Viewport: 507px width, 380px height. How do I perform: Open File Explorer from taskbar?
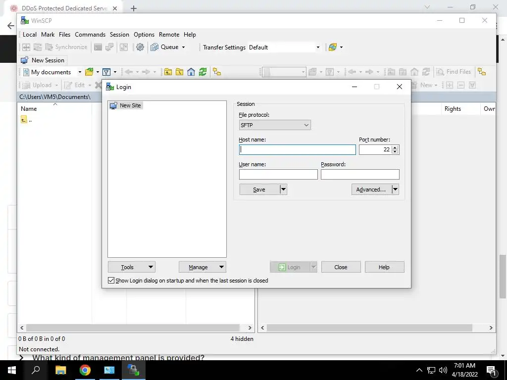60,370
